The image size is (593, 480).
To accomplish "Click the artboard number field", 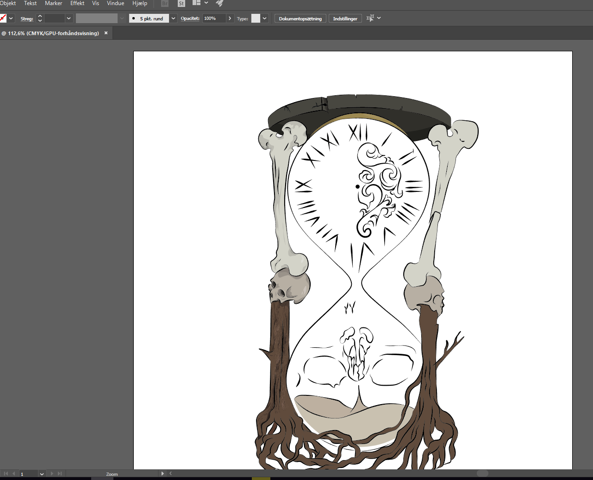I will 28,474.
